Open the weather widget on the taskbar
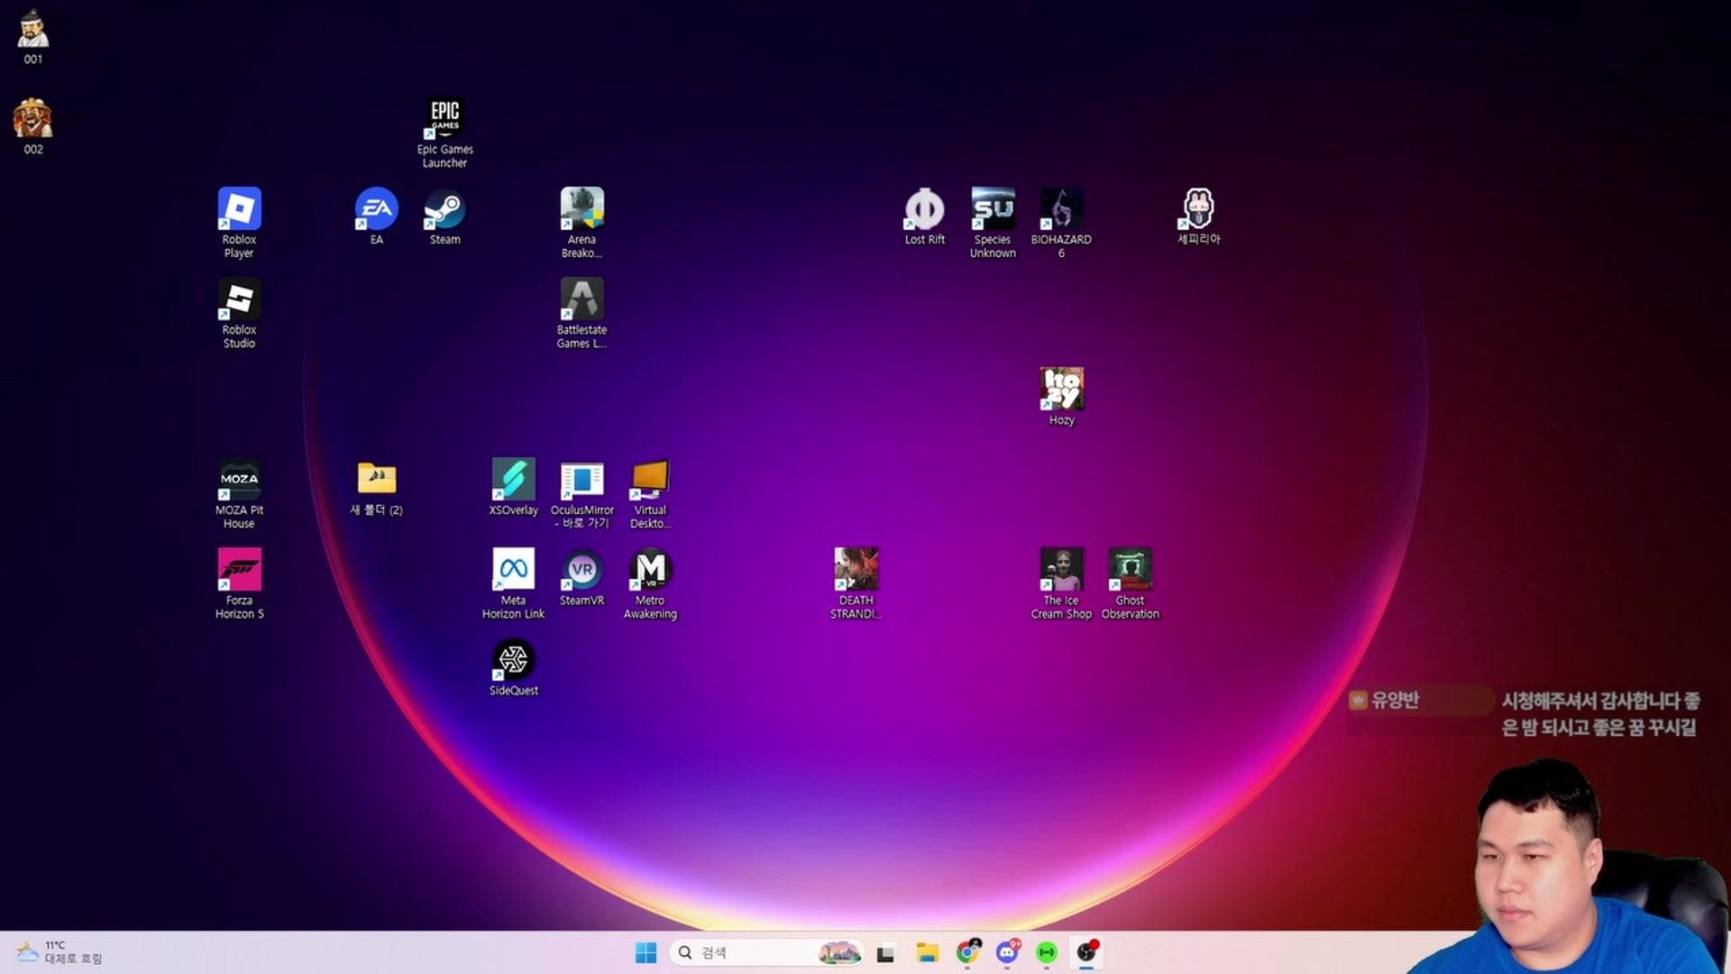This screenshot has height=974, width=1731. (x=59, y=952)
